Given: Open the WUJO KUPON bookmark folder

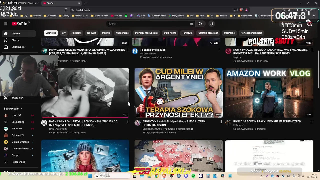Looking at the screenshot, I should point(80,16).
